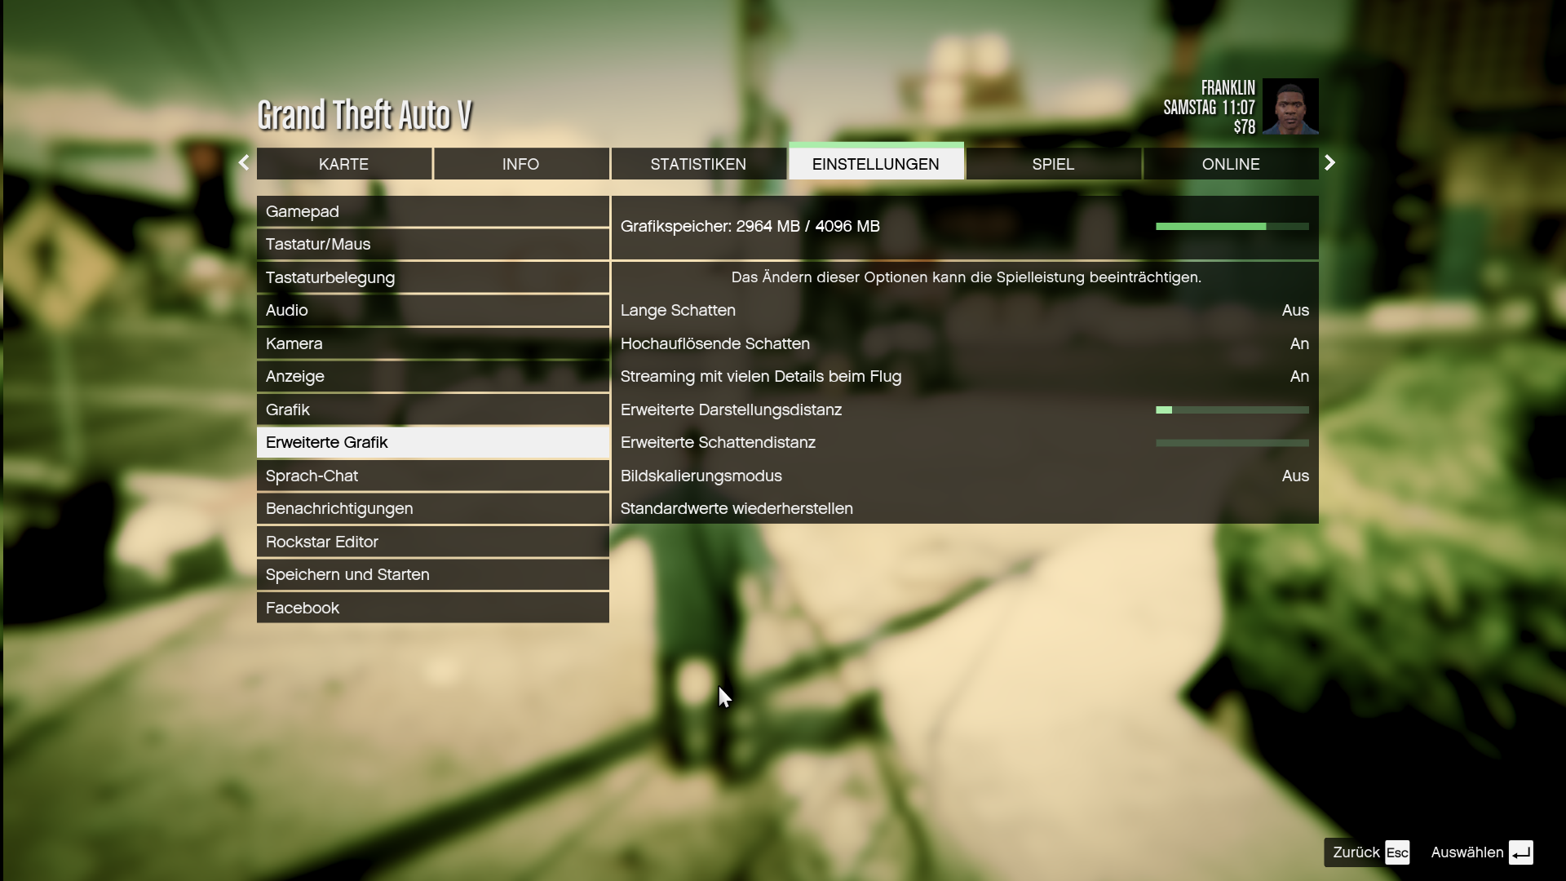Select Standardwerte wiederherstellen
1566x881 pixels.
737,509
